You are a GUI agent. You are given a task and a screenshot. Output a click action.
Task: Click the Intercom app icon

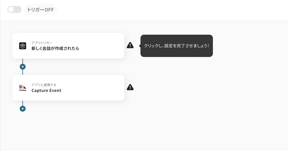click(x=23, y=46)
